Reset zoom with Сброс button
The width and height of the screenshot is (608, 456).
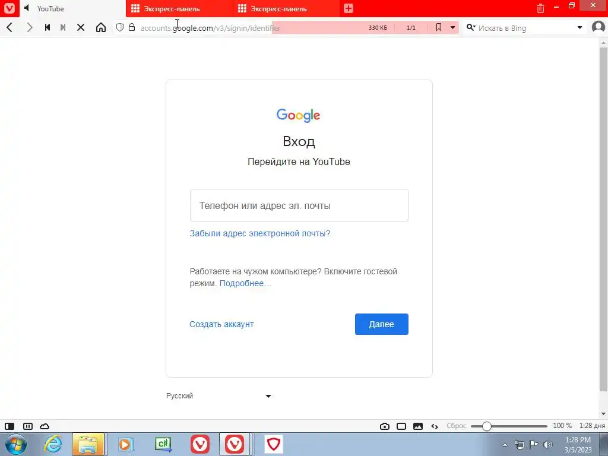tap(457, 426)
